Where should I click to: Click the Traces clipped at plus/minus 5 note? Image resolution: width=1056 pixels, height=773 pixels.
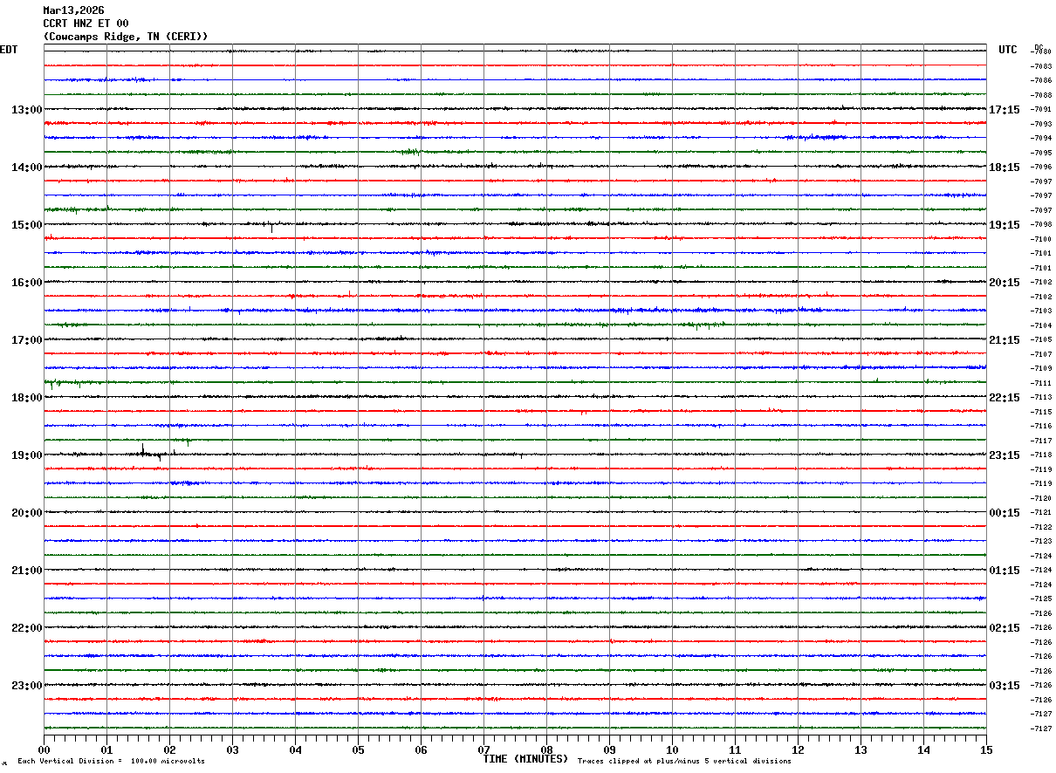pyautogui.click(x=684, y=762)
